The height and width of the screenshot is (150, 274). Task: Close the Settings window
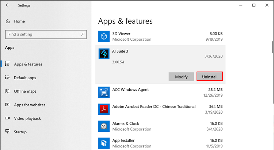(x=267, y=5)
